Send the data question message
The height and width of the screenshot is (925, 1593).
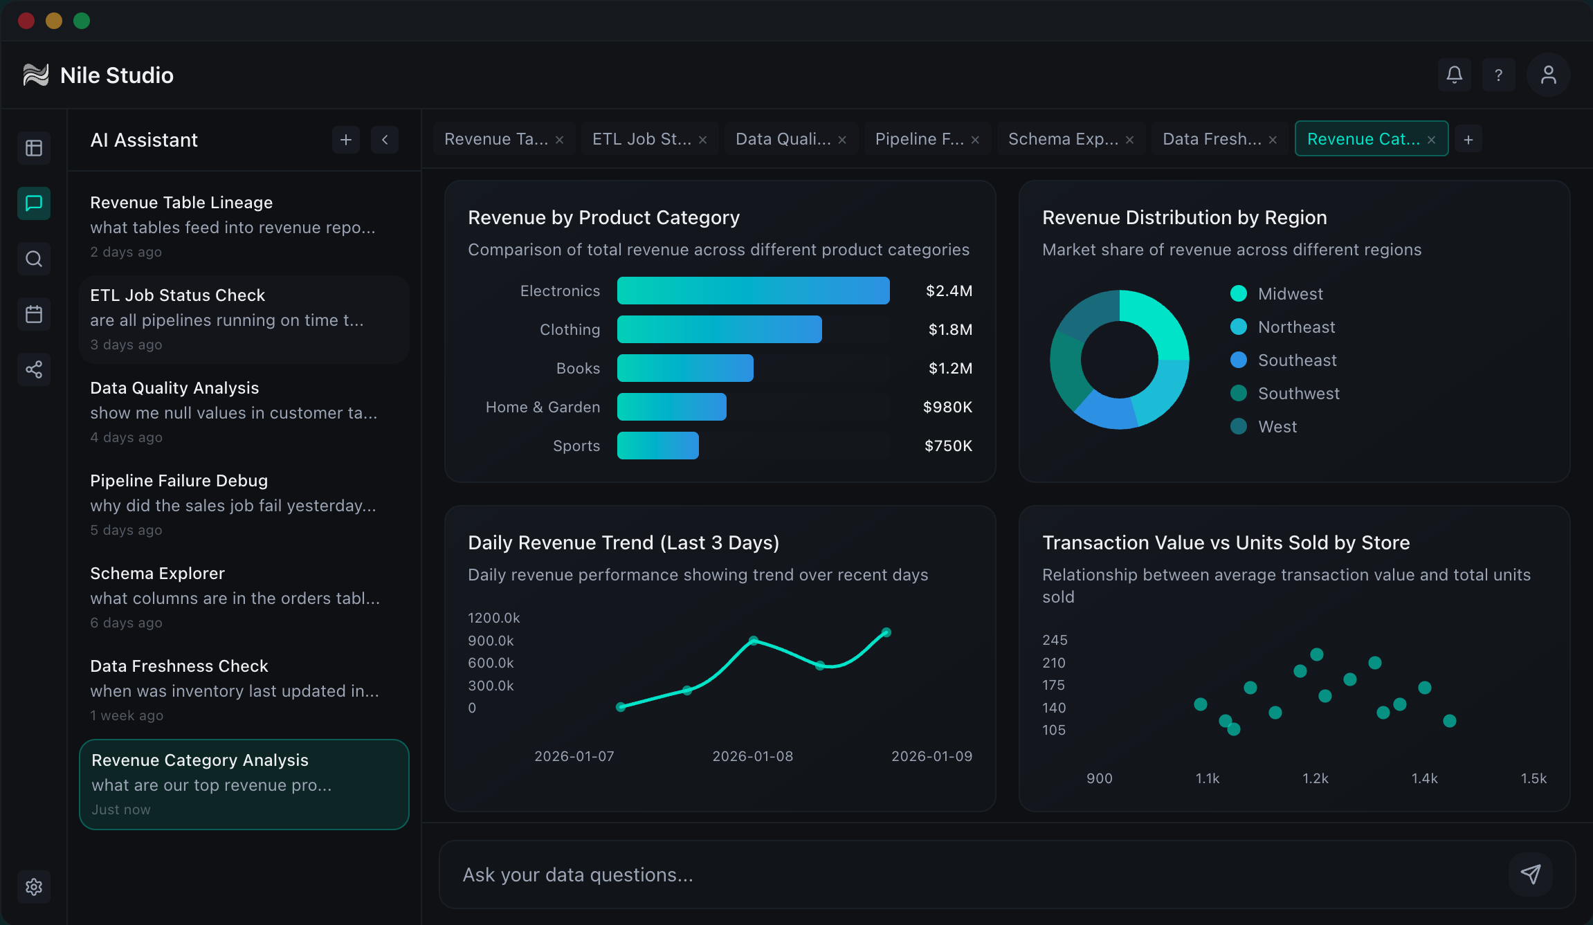point(1531,874)
